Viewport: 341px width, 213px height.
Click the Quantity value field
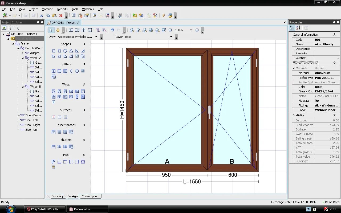327,58
